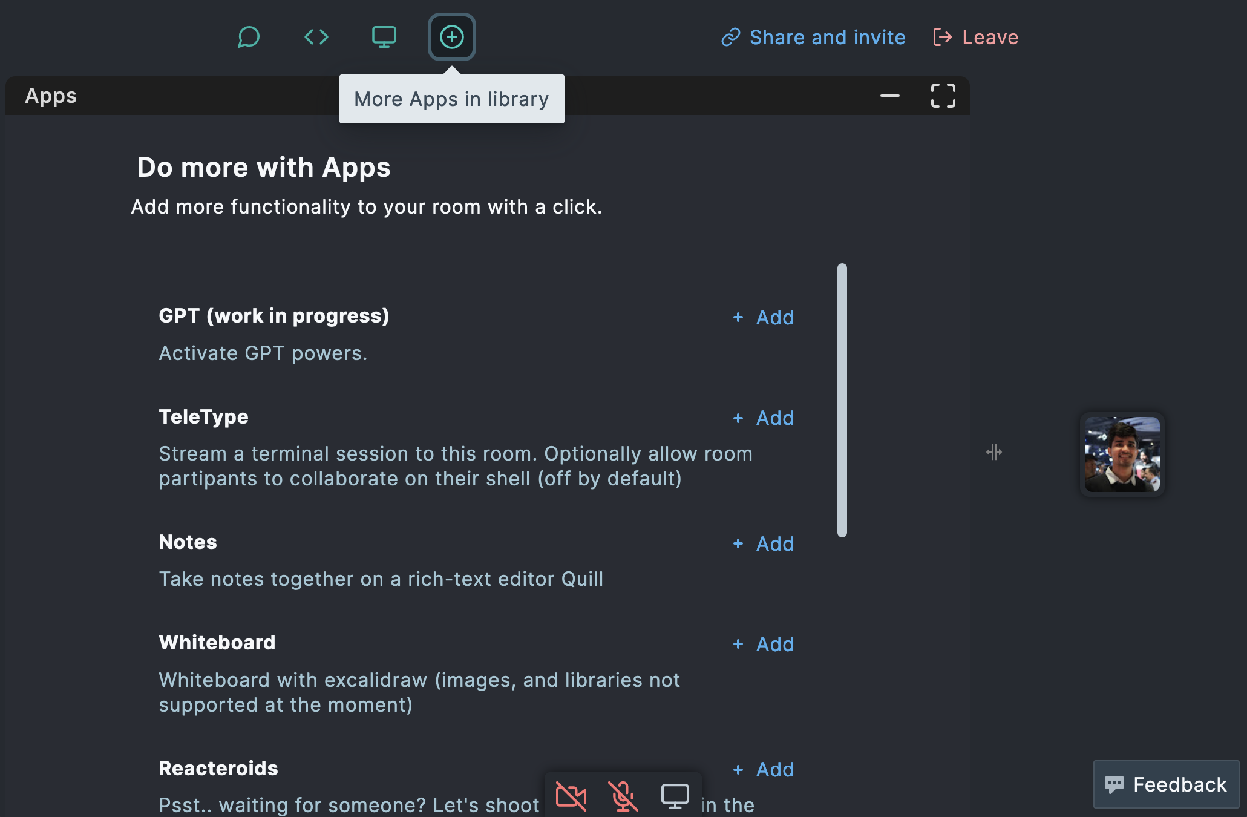Click the panel resize divider handle
1247x817 pixels.
coord(993,452)
